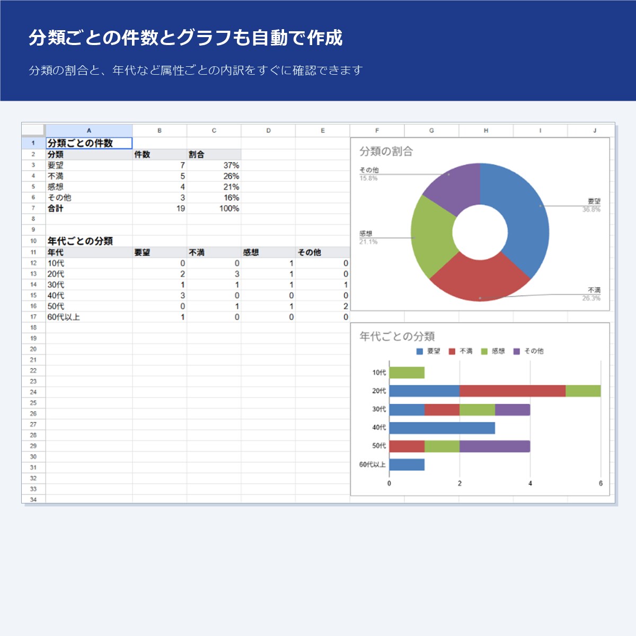Click the purple segment of the 50代 bar
Viewport: 636px width, 636px height.
(x=494, y=446)
